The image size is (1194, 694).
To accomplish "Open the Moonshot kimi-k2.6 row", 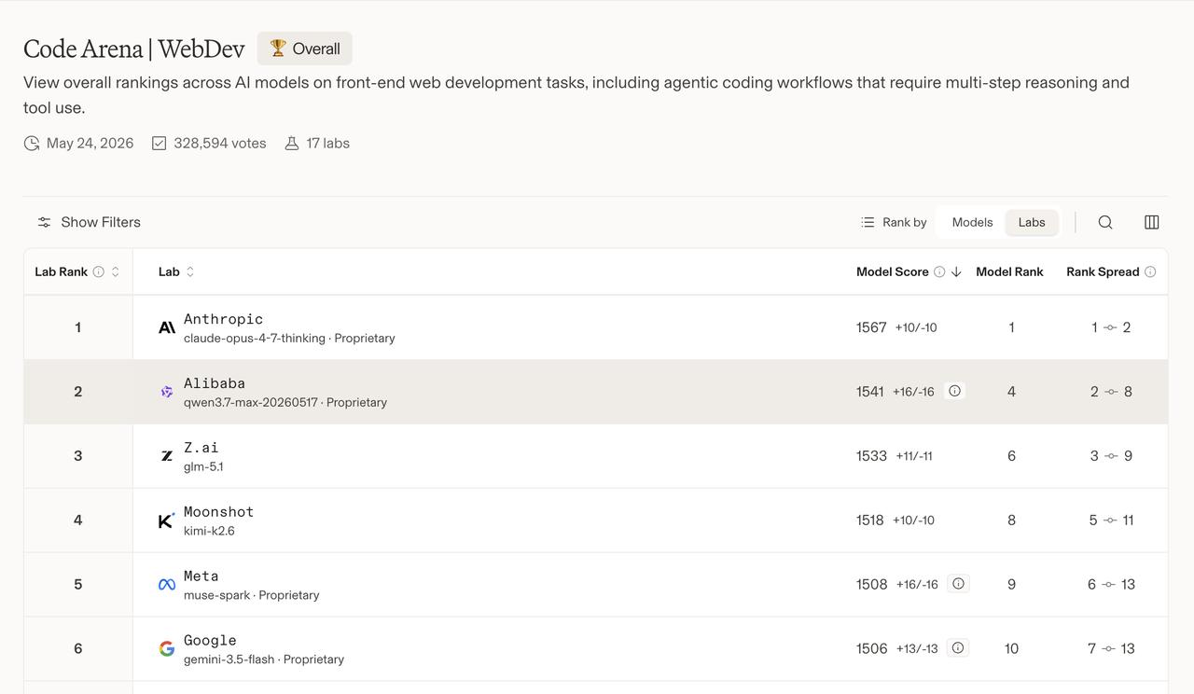I will pyautogui.click(x=596, y=520).
